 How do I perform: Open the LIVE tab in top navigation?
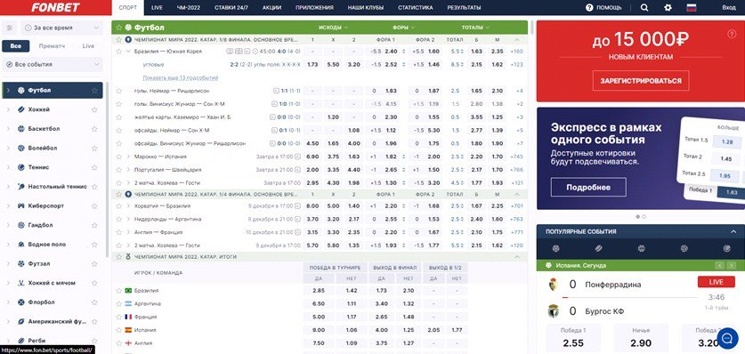[x=157, y=8]
